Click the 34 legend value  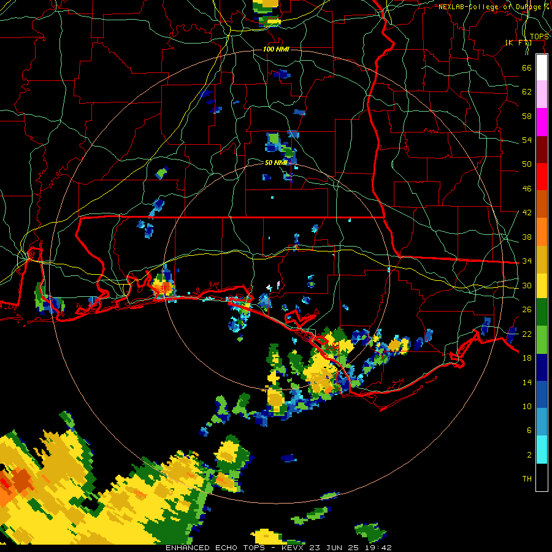527,261
